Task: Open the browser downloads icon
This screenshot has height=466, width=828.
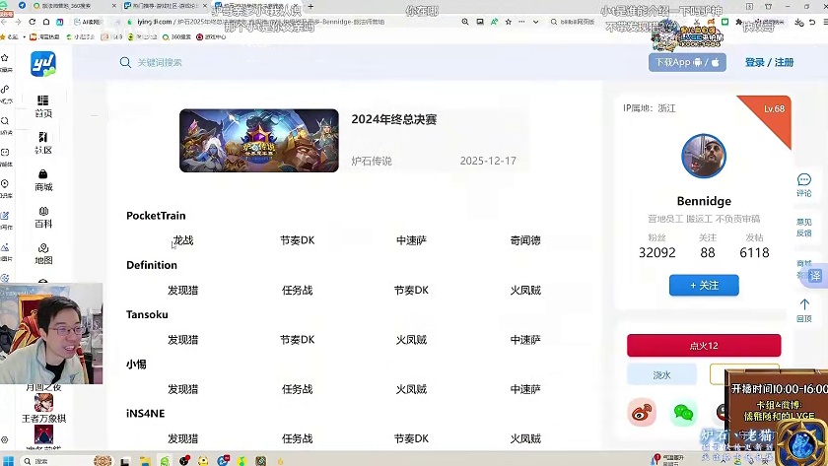Action: pos(799,22)
